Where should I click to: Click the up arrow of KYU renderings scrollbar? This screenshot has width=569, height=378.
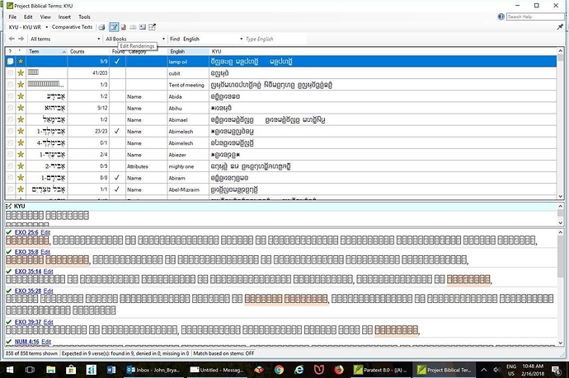pos(560,206)
